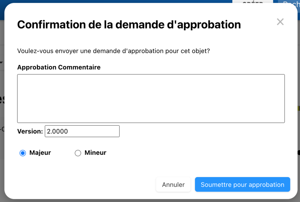The image size is (300, 202).
Task: Open the dropdown arrow behind dialog's left edge
Action: pyautogui.click(x=1, y=62)
